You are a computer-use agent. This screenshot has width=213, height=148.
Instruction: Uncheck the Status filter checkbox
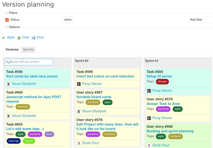pyautogui.click(x=7, y=20)
